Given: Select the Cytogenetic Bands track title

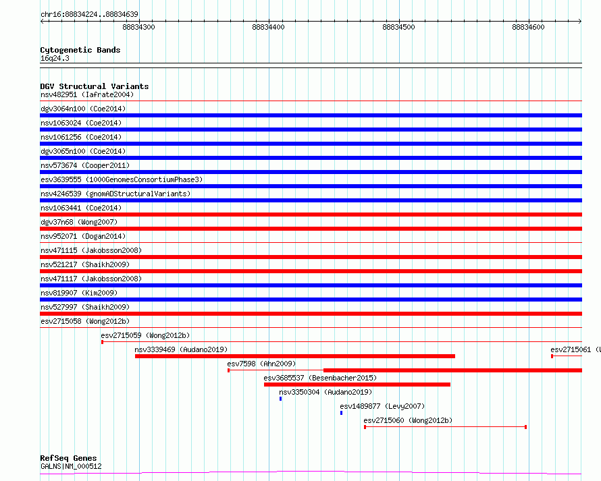Looking at the screenshot, I should 80,50.
